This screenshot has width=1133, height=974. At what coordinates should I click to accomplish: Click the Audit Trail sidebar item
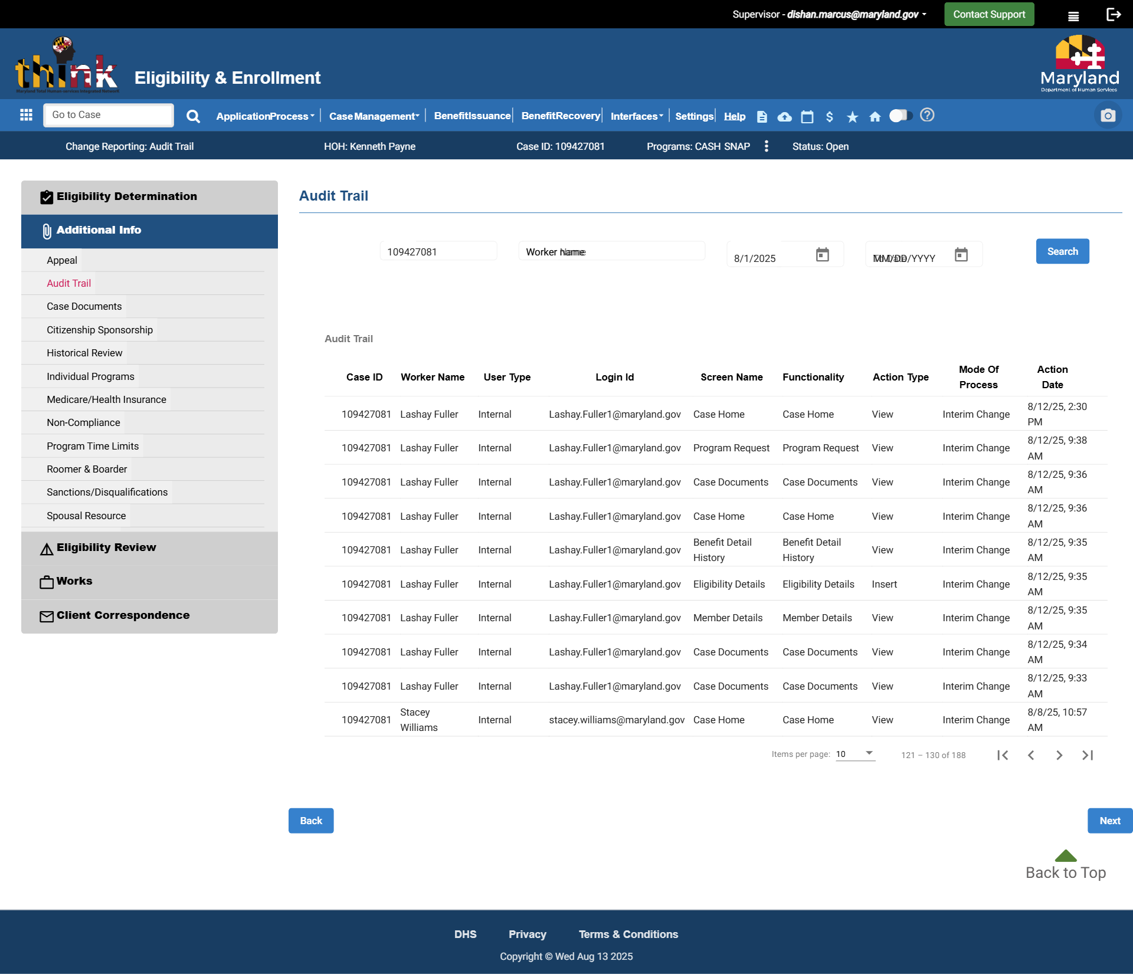68,283
